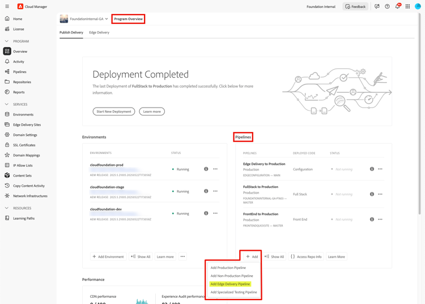Viewport: 425px width, 304px height.
Task: Collapse the RESOURCES sidebar section
Action: tap(7, 208)
